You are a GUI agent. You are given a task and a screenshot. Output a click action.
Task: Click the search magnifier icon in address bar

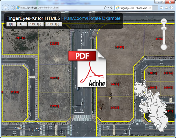click(x=105, y=8)
